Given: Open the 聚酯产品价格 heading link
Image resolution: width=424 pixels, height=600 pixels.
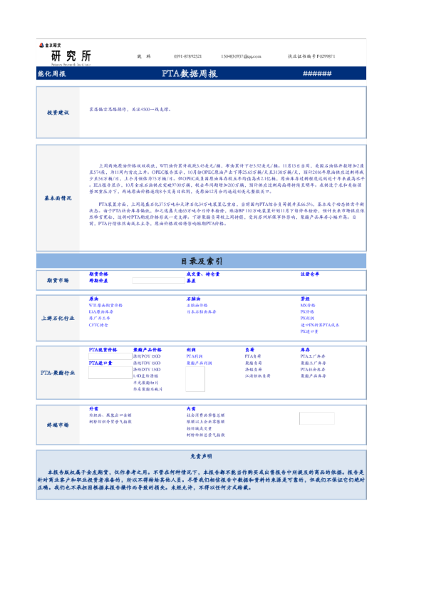Looking at the screenshot, I should [148, 350].
